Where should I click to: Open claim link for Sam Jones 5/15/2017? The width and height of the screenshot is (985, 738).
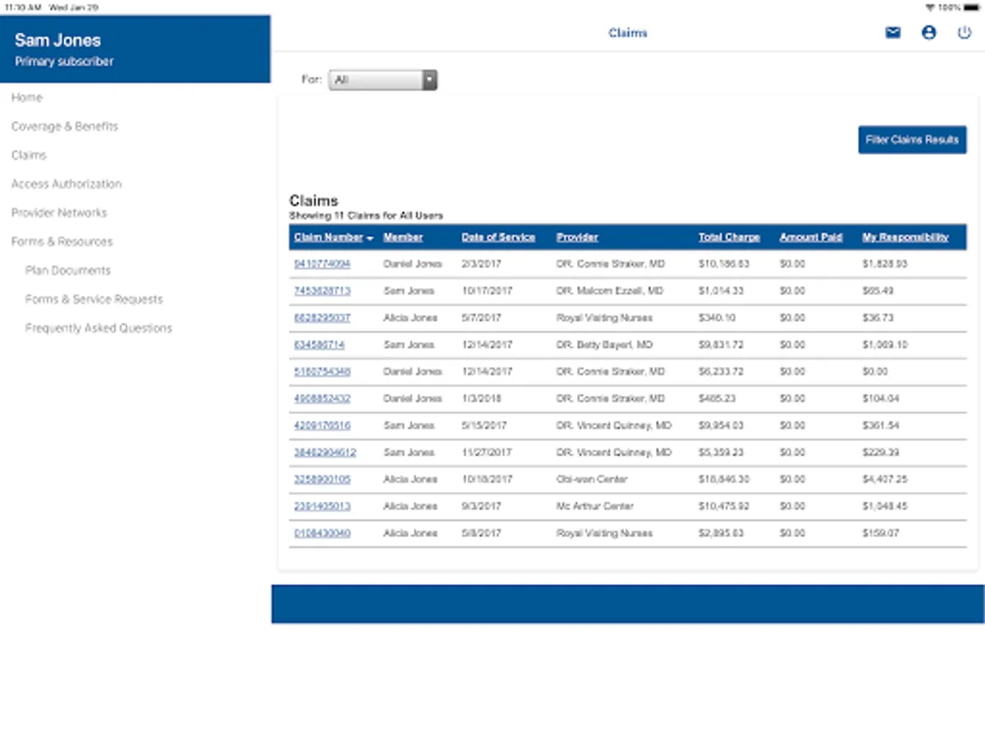coord(322,426)
